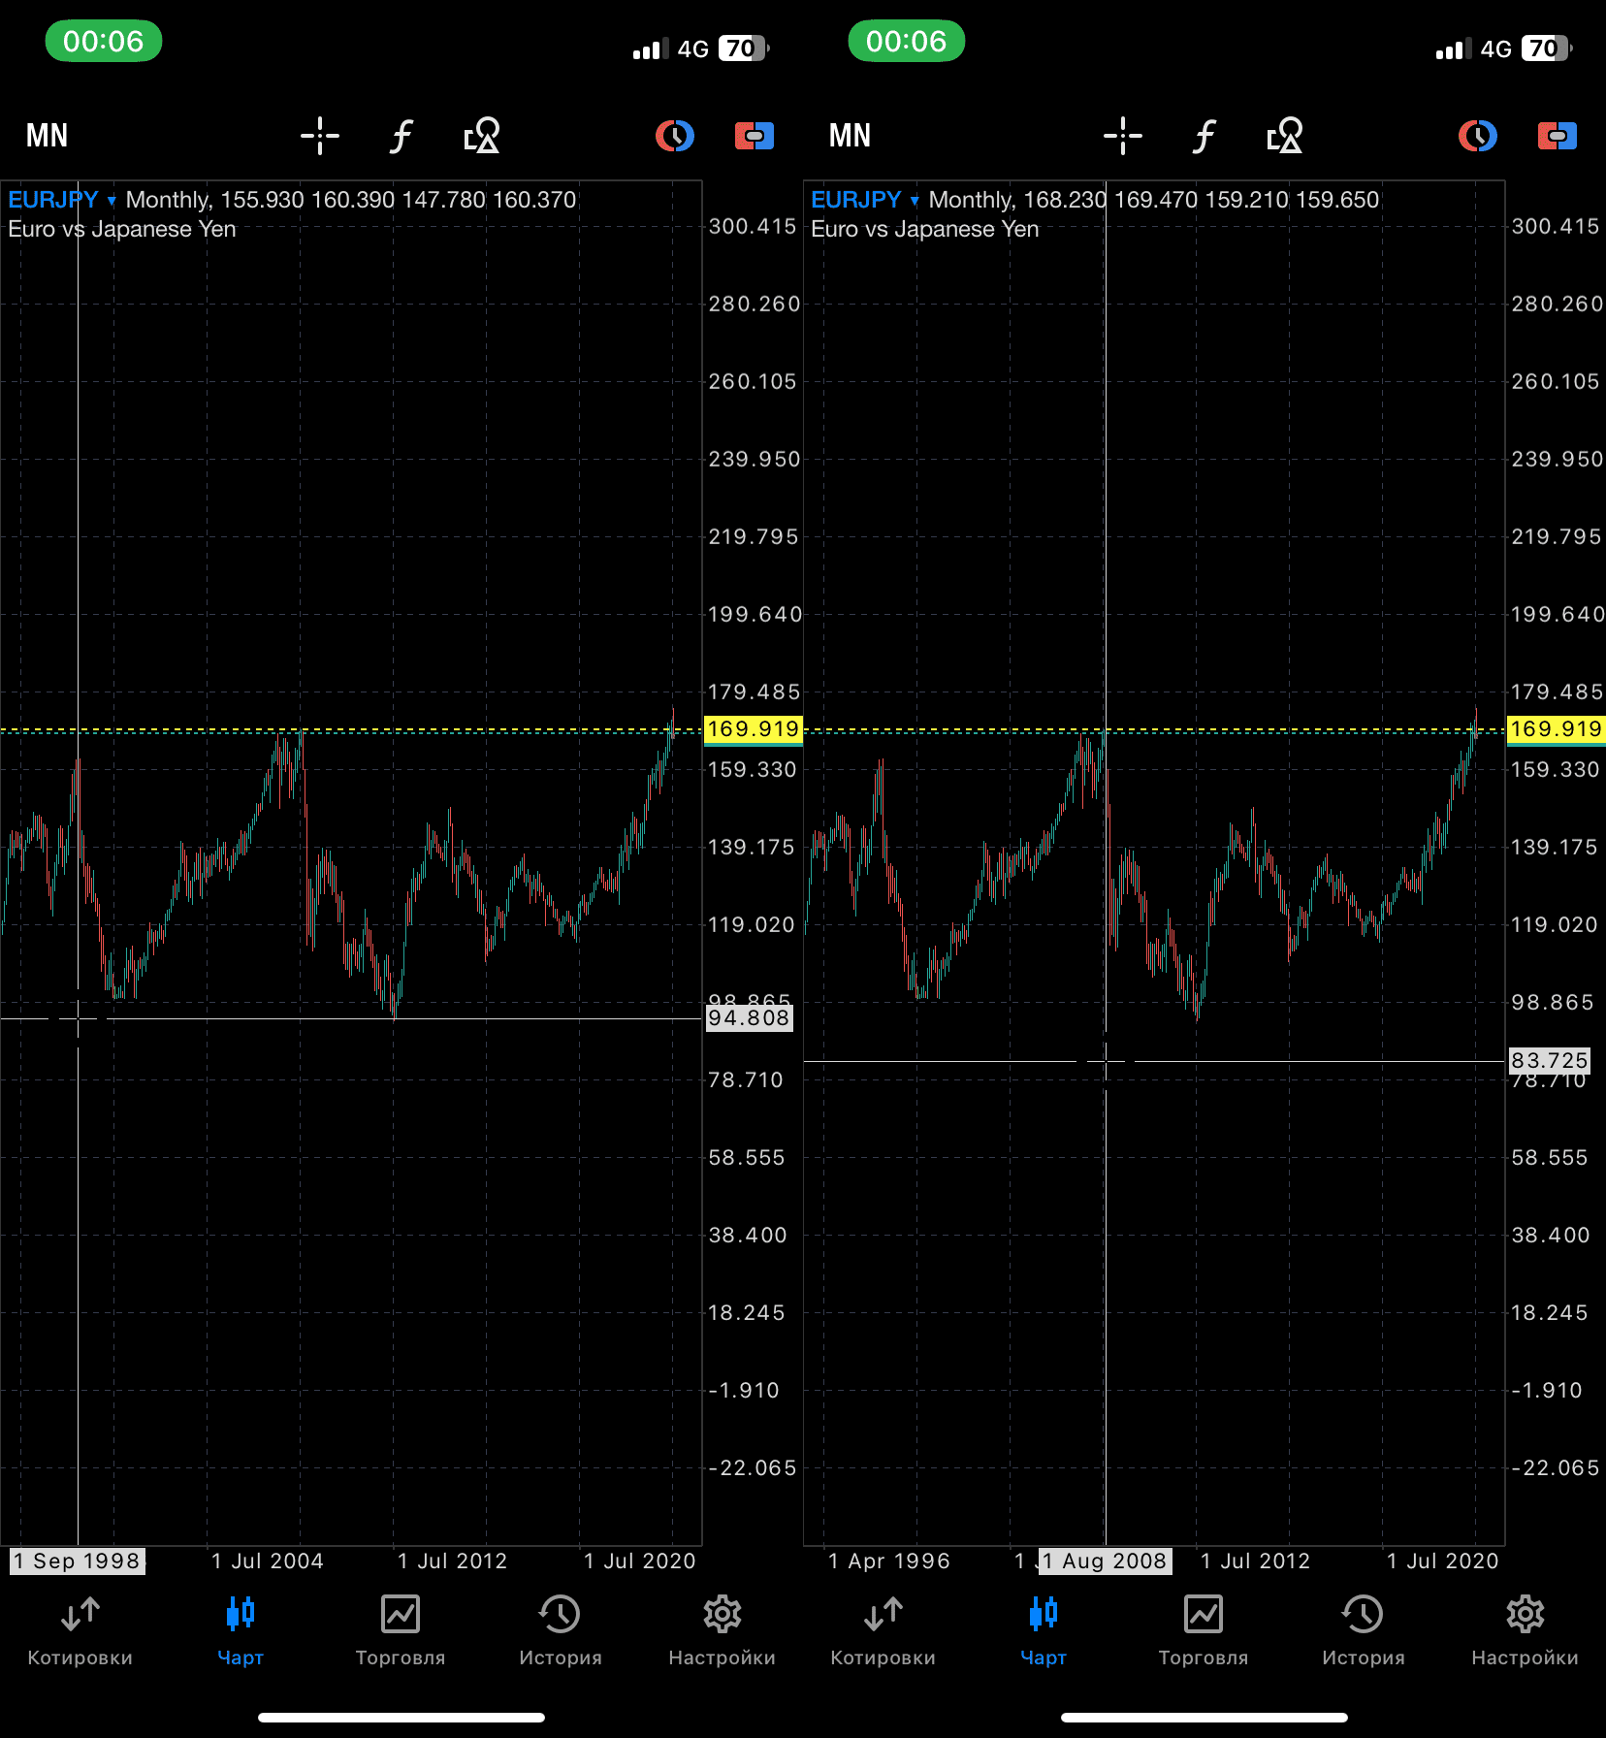Tap 1 Apr 1996 date on right axis
The height and width of the screenshot is (1738, 1606).
coord(889,1561)
